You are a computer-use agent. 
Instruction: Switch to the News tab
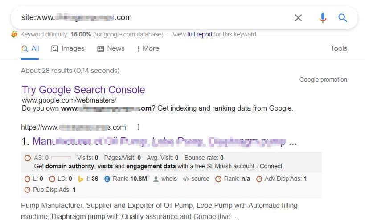[111, 48]
